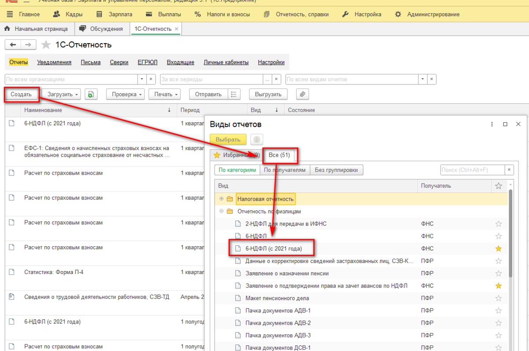Go back with the left arrow button
This screenshot has width=529, height=351.
pyautogui.click(x=13, y=45)
